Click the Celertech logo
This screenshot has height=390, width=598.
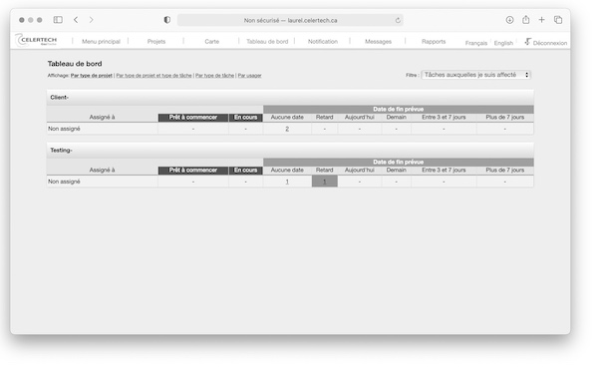pos(36,40)
